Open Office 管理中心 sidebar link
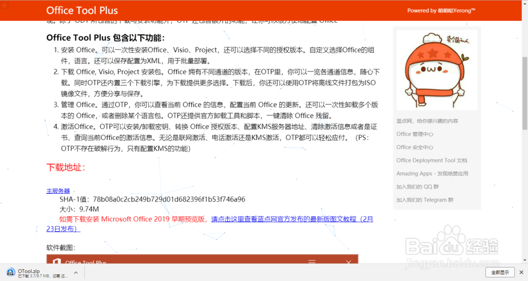Screen dimensions: 528x281 point(414,134)
